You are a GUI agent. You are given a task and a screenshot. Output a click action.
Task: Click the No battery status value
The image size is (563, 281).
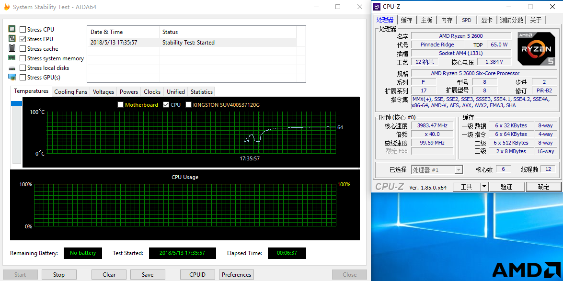pyautogui.click(x=83, y=253)
